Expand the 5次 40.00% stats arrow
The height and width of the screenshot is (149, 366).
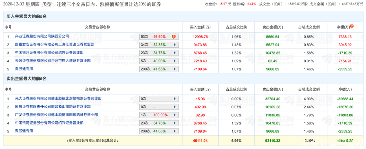point(175,61)
